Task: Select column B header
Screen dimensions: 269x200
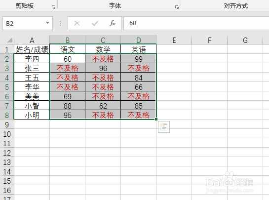Action: click(68, 40)
